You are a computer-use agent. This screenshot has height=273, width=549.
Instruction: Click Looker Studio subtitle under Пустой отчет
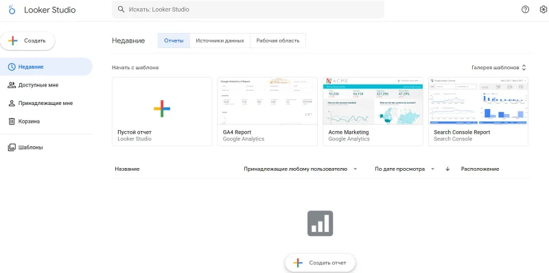pos(135,139)
